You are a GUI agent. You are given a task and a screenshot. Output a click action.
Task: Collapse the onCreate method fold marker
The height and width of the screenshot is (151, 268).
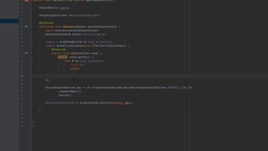click(31, 27)
